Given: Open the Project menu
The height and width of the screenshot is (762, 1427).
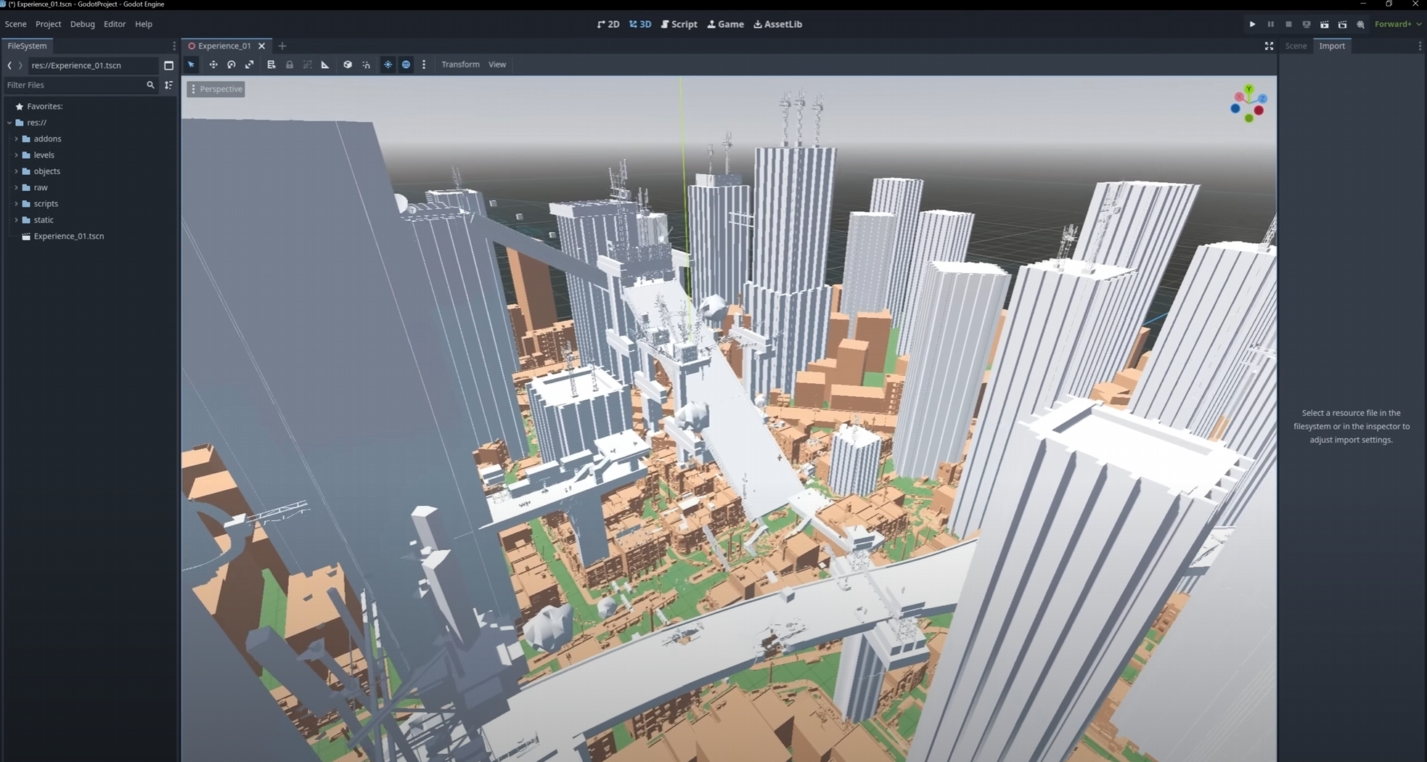Looking at the screenshot, I should 48,24.
